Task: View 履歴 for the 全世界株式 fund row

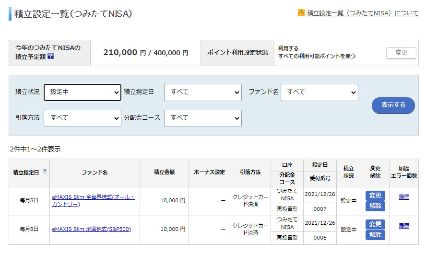Action: click(404, 197)
